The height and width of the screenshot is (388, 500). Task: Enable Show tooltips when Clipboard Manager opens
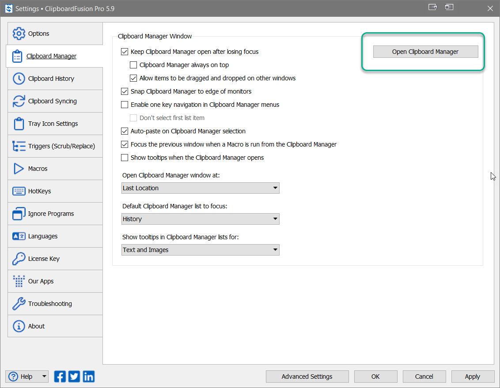point(125,158)
